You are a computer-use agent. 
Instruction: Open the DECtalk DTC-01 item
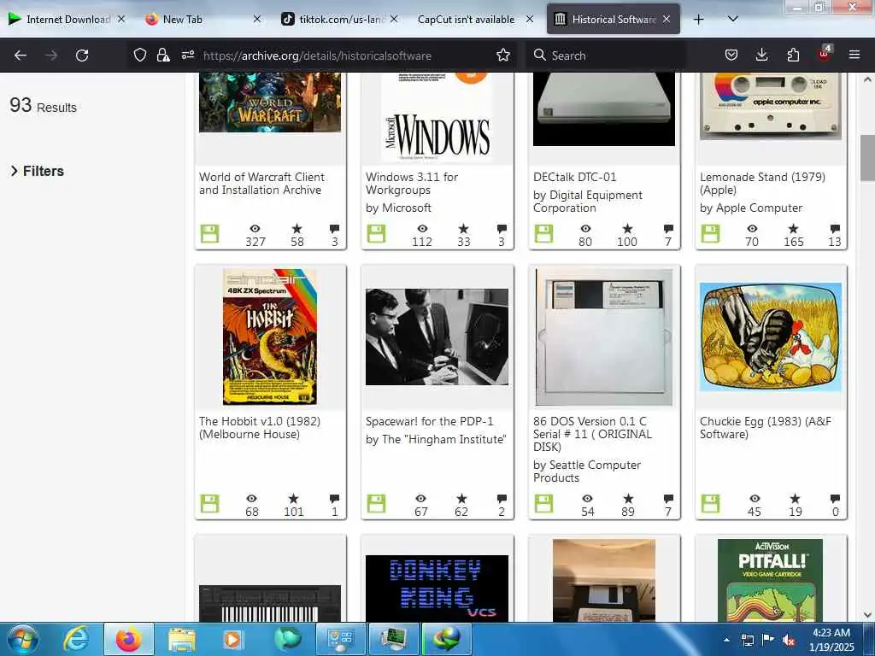tap(575, 177)
